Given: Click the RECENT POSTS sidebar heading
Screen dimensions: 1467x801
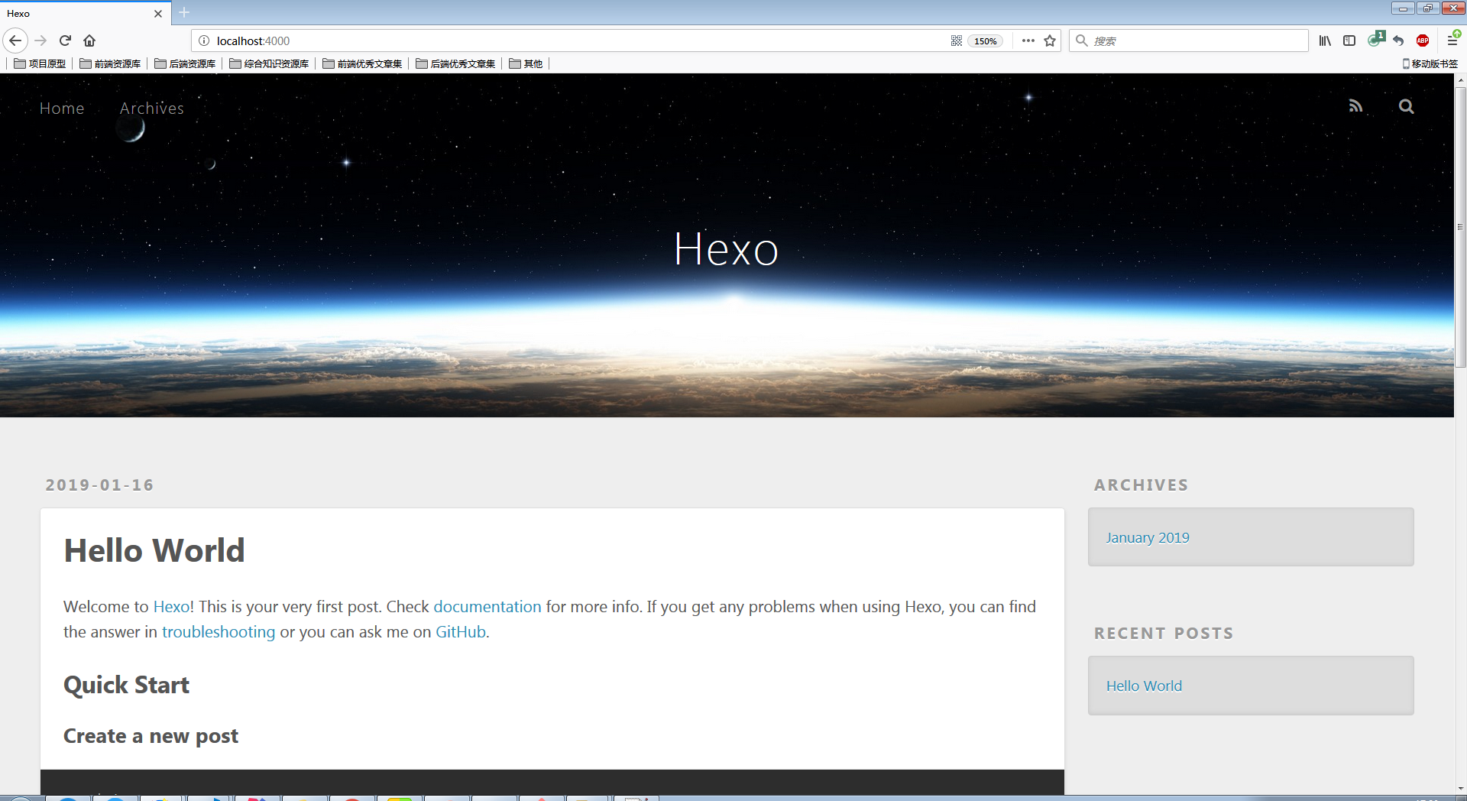Looking at the screenshot, I should pos(1164,634).
